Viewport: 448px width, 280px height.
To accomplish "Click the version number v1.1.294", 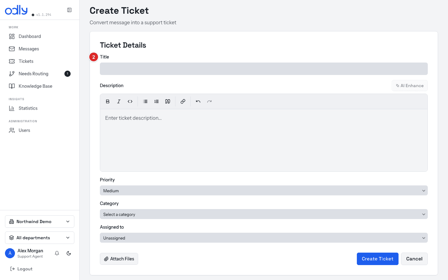I will 44,15.
